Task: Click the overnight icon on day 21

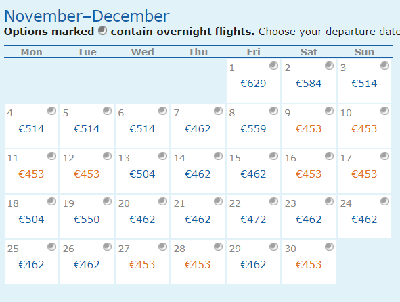Action: [219, 201]
